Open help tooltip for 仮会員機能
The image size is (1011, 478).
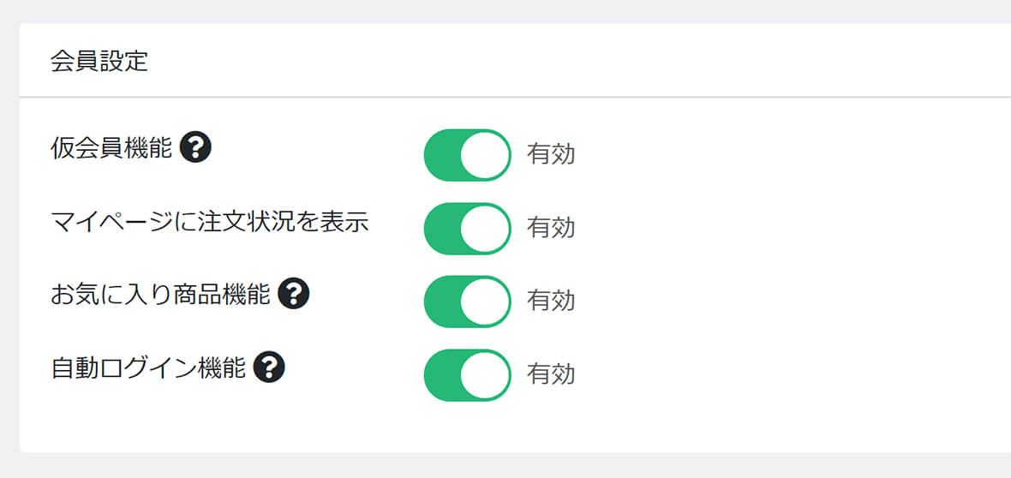(195, 147)
